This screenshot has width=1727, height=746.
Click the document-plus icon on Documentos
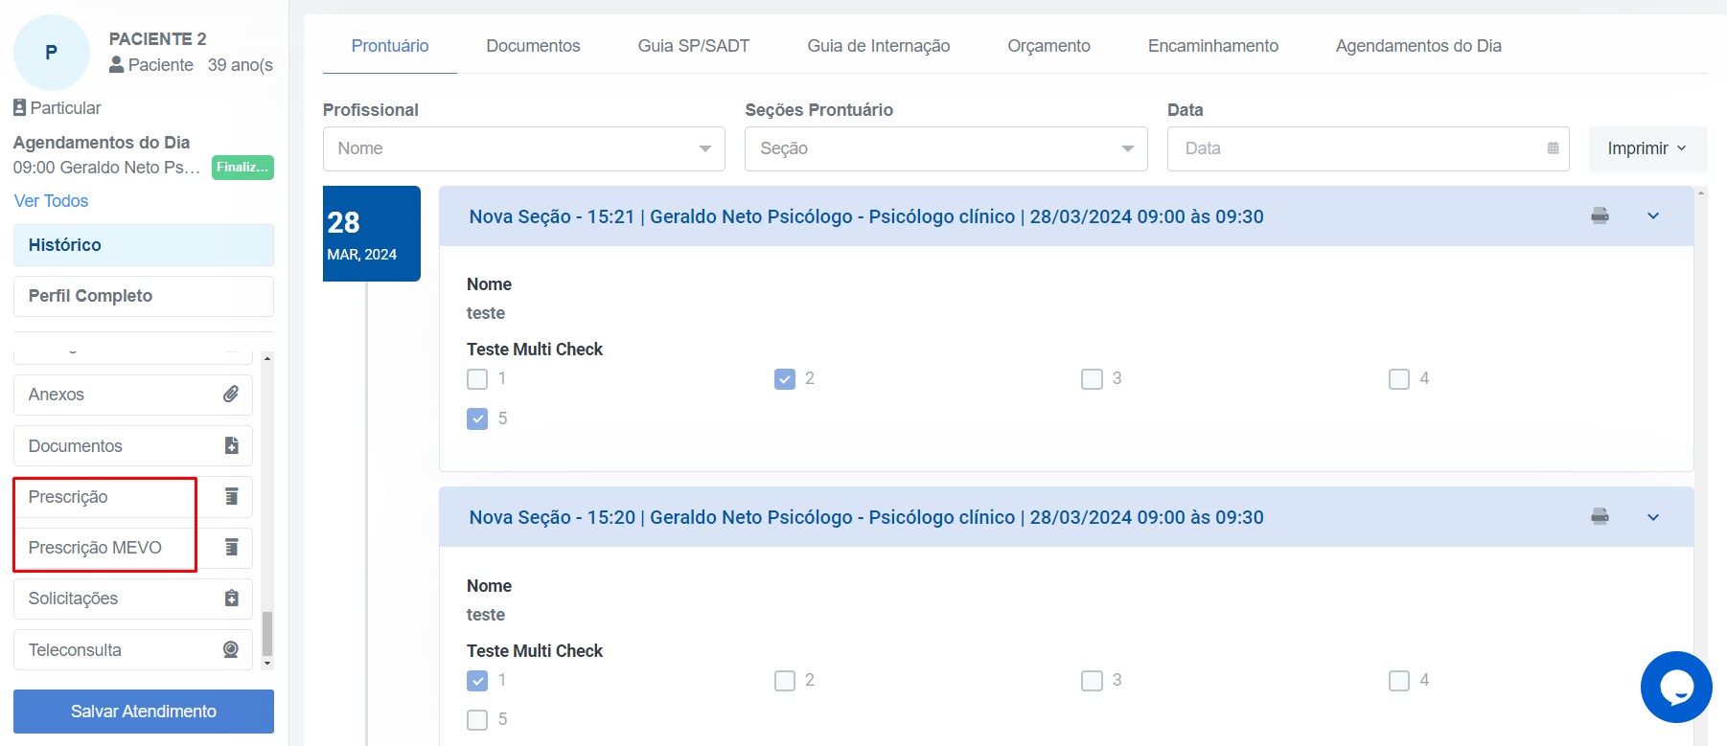click(231, 445)
